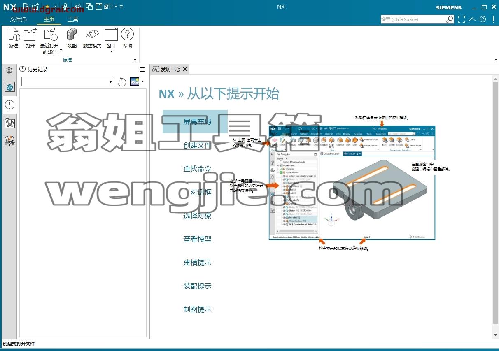Open the 窗口 dropdown in the title bar
499x351 pixels.
110,7
